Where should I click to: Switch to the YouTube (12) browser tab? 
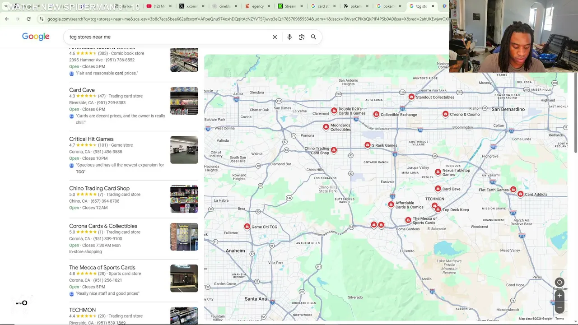pyautogui.click(x=158, y=6)
